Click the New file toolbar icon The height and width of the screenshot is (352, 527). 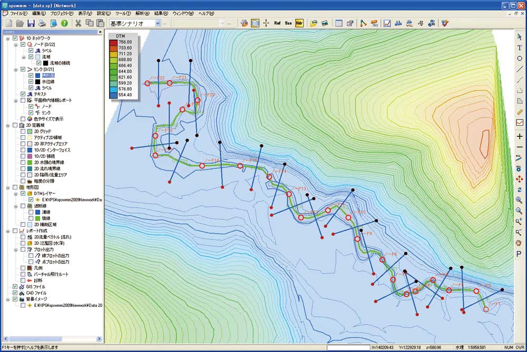(x=9, y=23)
